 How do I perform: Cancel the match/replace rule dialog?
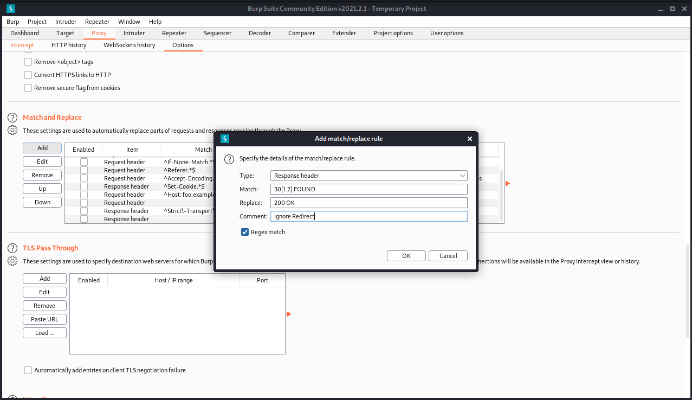(x=448, y=256)
